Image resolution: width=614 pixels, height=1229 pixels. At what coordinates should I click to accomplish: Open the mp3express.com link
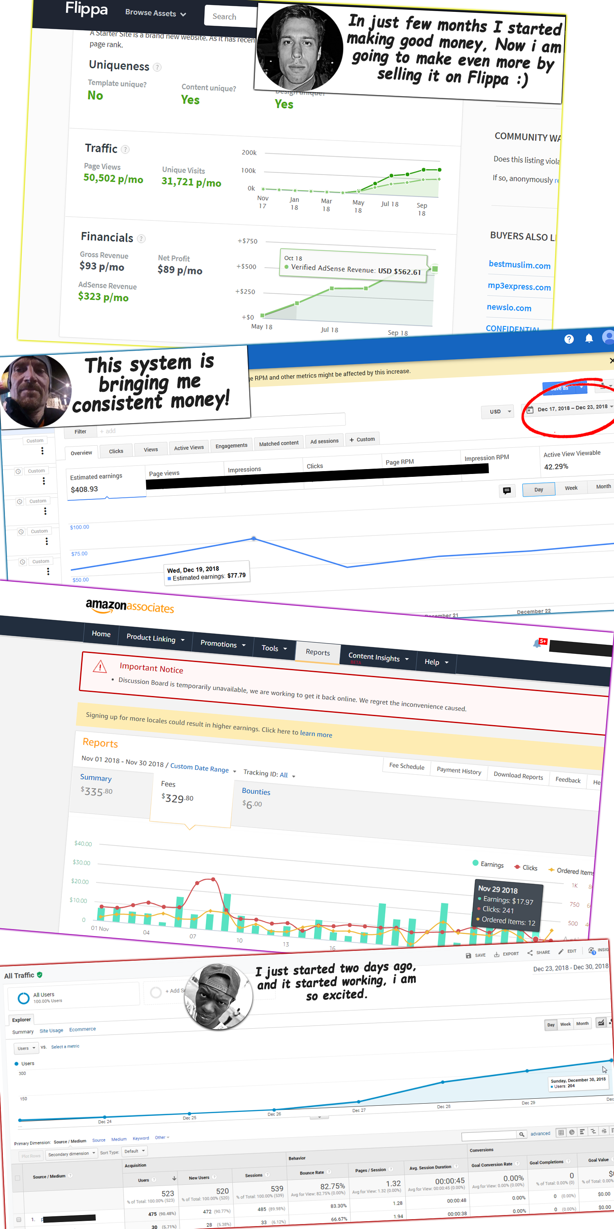(x=519, y=286)
